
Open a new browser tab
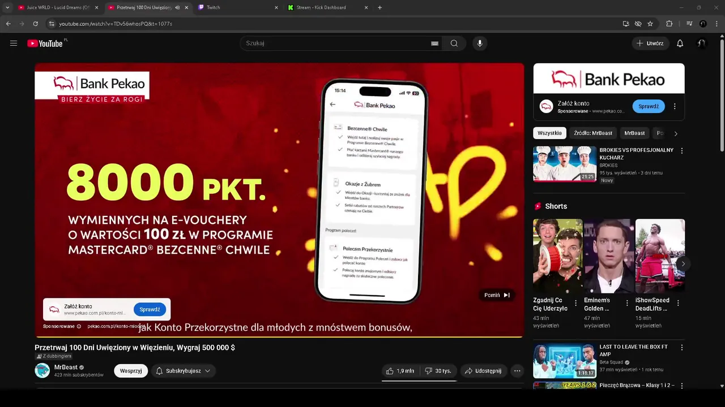pos(379,7)
